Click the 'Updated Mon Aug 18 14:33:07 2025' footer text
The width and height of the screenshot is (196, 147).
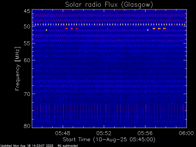pyautogui.click(x=27, y=146)
